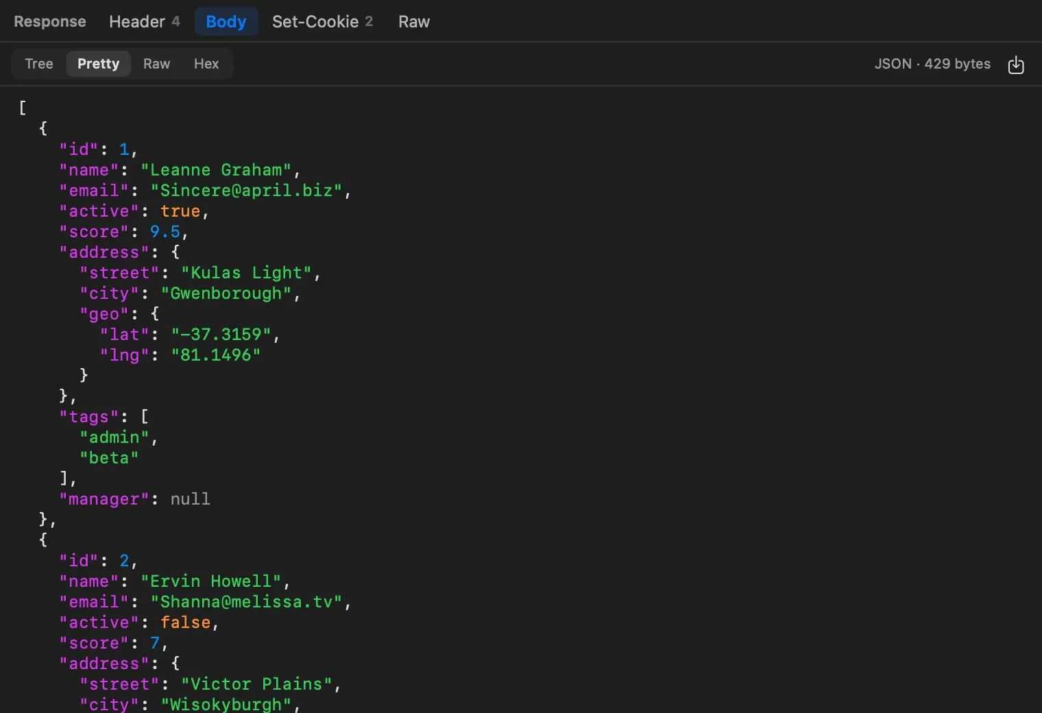Click the "admin" tag value
This screenshot has height=713, width=1042.
114,437
